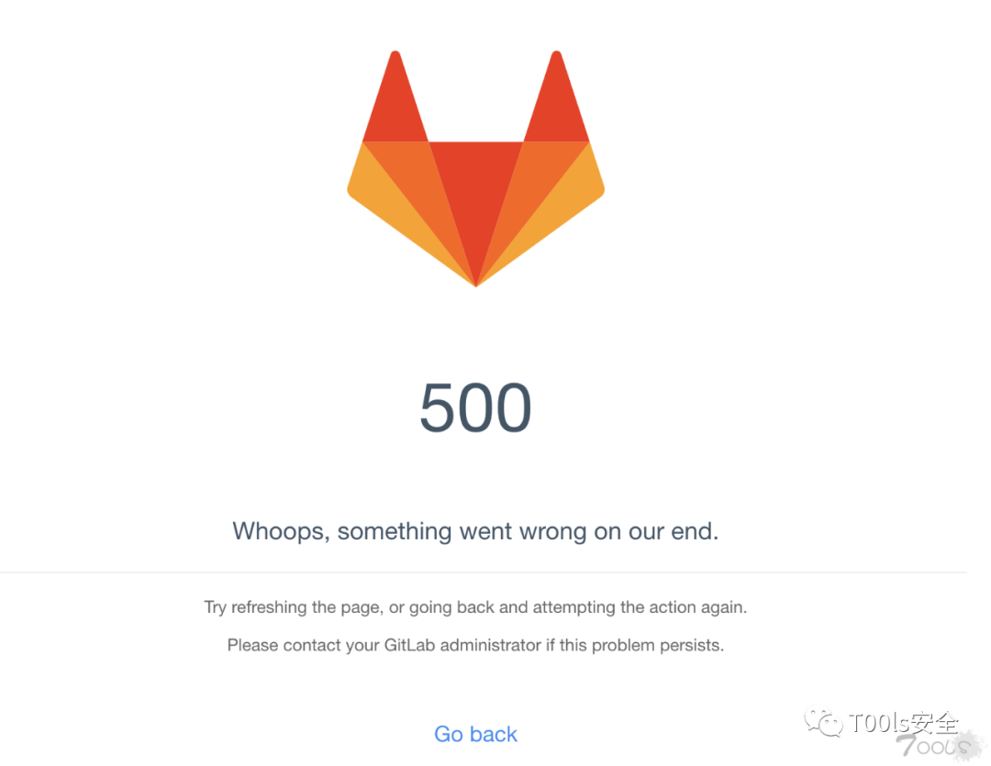Click the 'Whoops, something went wrong' heading
This screenshot has height=766, width=991.
(475, 531)
